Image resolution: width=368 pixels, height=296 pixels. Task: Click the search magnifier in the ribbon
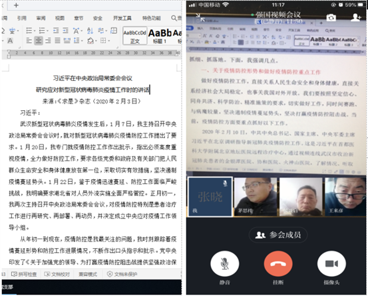tap(174, 18)
